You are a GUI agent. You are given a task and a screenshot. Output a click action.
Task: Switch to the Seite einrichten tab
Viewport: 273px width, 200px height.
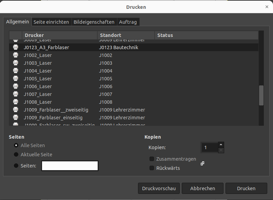click(51, 22)
